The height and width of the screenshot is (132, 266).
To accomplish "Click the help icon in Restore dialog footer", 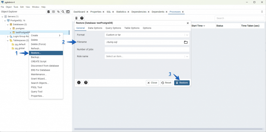I will click(86, 82).
